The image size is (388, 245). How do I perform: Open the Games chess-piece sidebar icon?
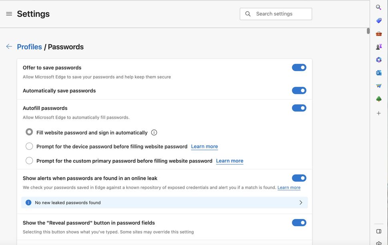(x=379, y=47)
